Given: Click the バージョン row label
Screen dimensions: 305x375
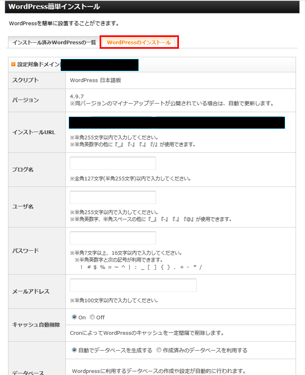Looking at the screenshot, I should (x=26, y=100).
